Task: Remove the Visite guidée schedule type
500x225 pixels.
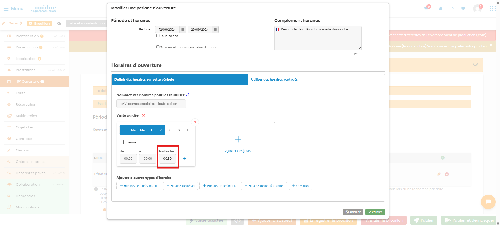Action: [143, 115]
